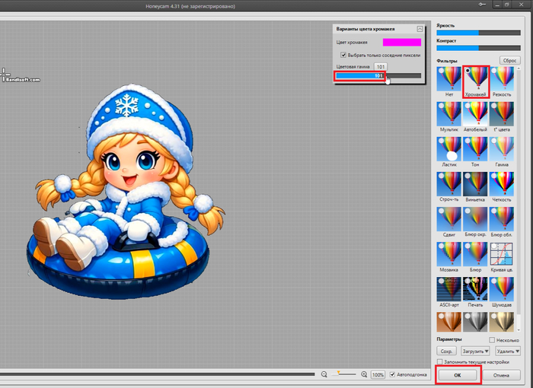The image size is (533, 388).
Task: Click the zoom out magnifier icon
Action: point(324,374)
